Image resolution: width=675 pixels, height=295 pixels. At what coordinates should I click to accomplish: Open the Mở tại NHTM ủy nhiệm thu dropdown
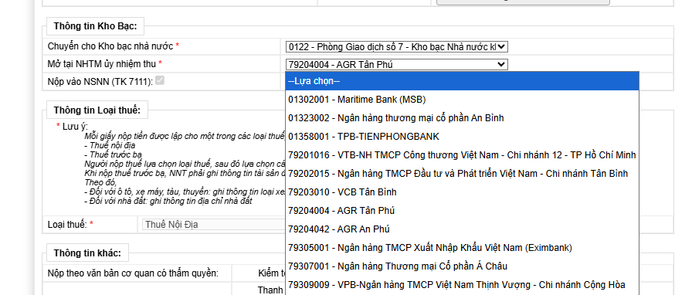(x=396, y=65)
